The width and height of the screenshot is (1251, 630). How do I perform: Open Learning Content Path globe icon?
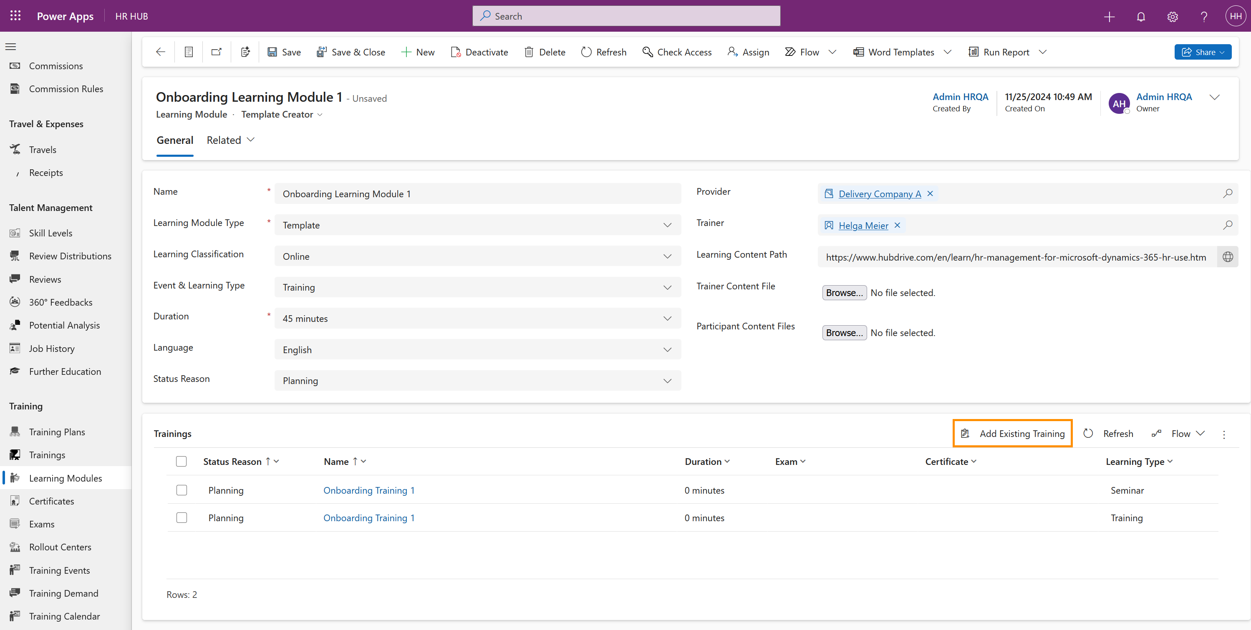click(x=1228, y=257)
